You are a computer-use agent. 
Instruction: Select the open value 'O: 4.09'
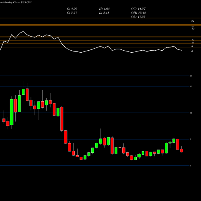click(x=72, y=9)
